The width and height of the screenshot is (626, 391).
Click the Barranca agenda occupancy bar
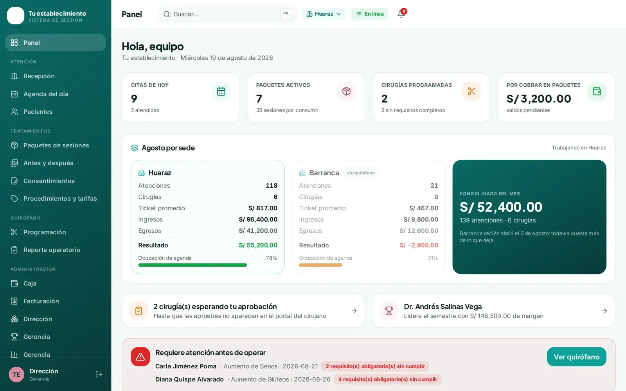pos(369,265)
